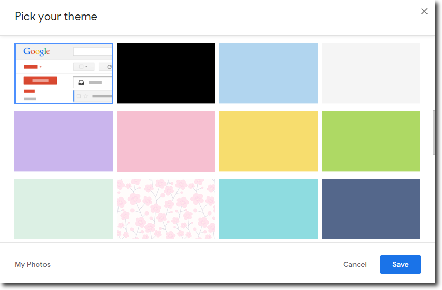Select the Default Gmail theme thumbnail
The height and width of the screenshot is (290, 442).
(x=64, y=73)
